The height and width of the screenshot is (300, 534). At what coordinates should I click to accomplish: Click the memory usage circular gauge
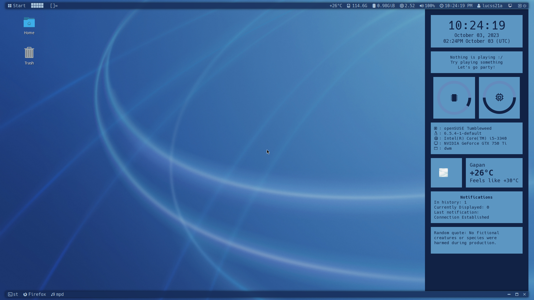(x=454, y=98)
